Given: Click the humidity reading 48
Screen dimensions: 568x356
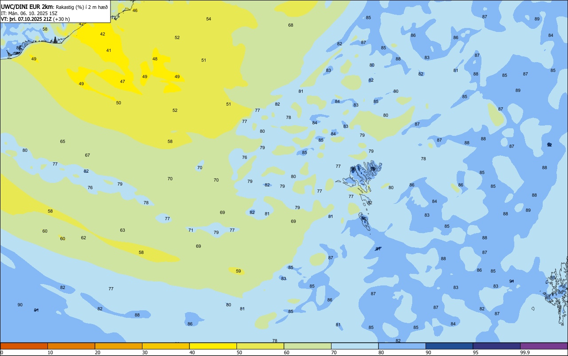Looking at the screenshot, I should tap(155, 59).
